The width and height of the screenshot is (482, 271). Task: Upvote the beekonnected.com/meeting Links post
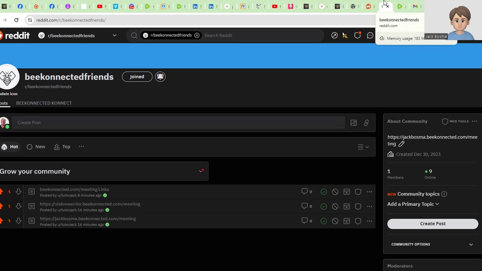tap(1, 192)
